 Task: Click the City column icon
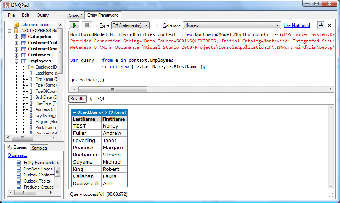(31, 116)
